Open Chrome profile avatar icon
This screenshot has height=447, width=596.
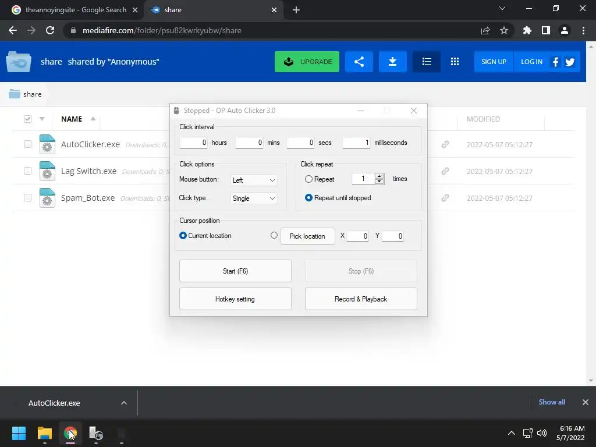(x=565, y=30)
